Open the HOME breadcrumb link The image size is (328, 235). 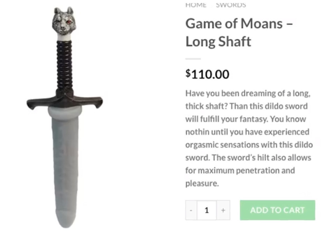[196, 5]
